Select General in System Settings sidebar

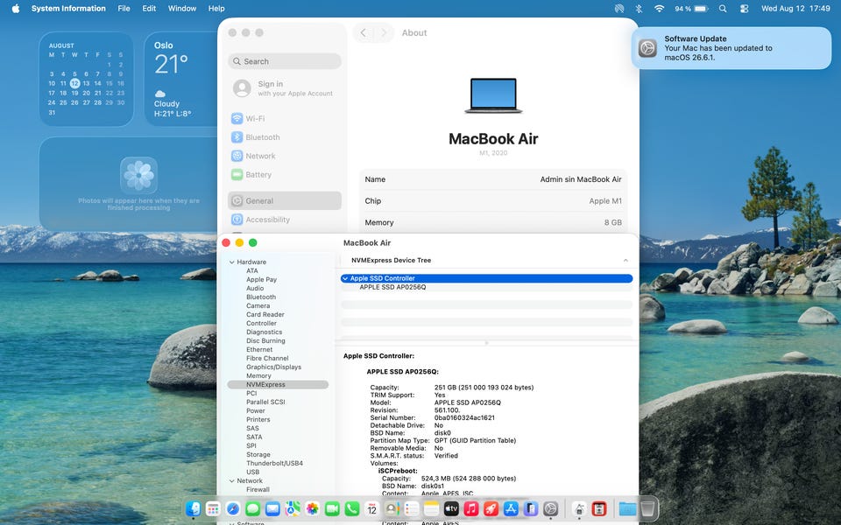click(x=285, y=201)
